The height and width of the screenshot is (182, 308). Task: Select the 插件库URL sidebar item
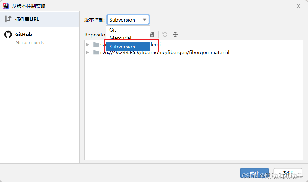[x=40, y=19]
